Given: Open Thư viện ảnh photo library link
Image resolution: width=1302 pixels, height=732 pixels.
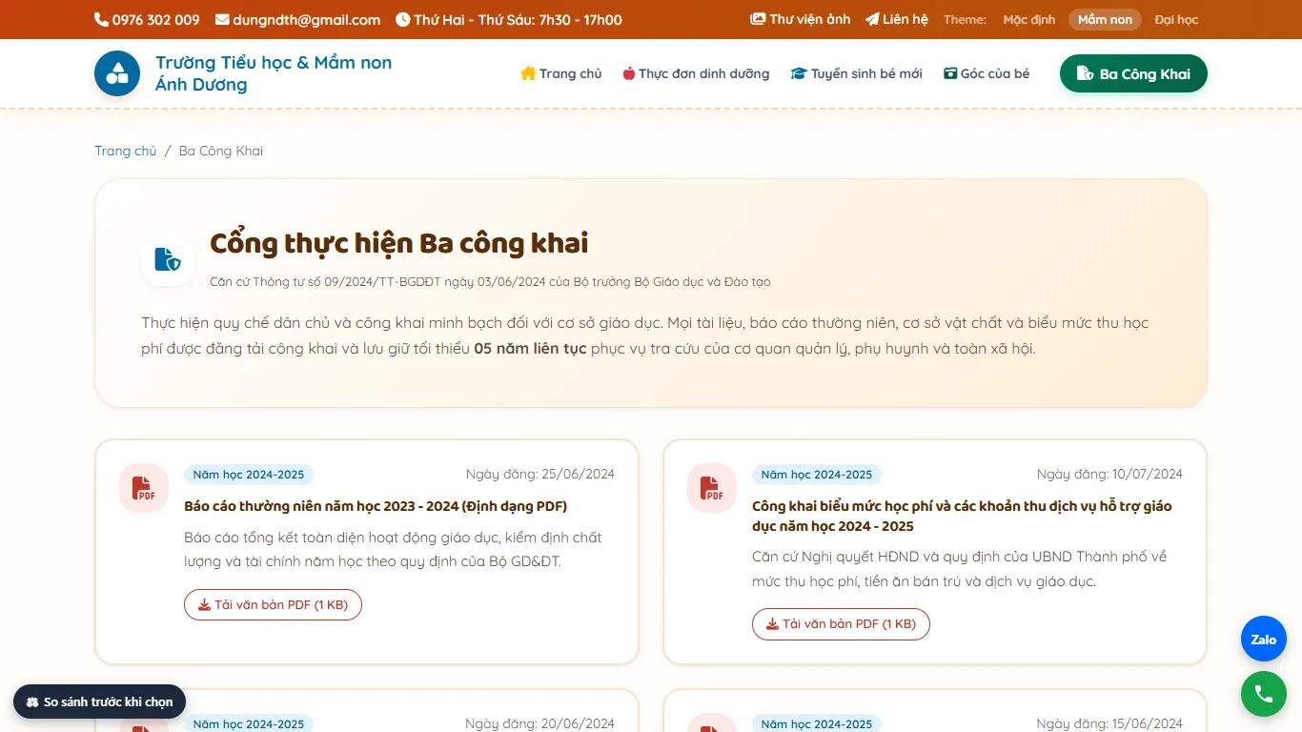Looking at the screenshot, I should tap(801, 19).
